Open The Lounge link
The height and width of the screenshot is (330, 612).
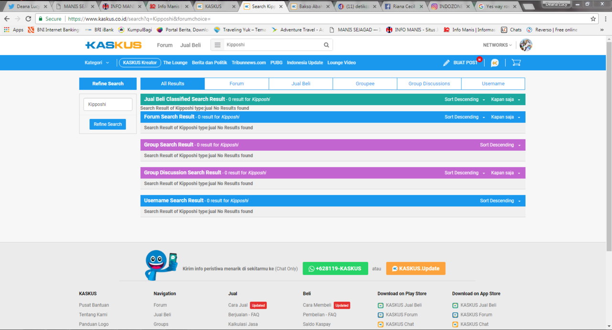[175, 63]
